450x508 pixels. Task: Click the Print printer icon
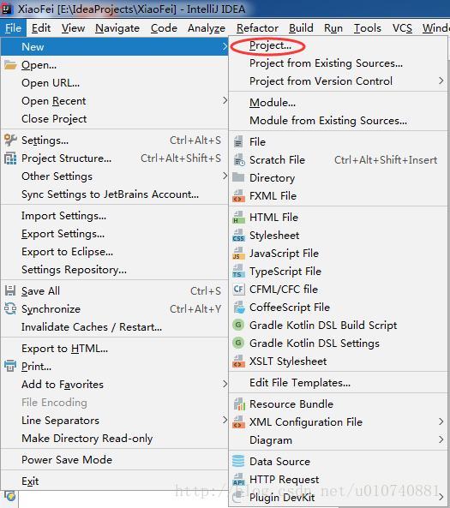[10, 366]
